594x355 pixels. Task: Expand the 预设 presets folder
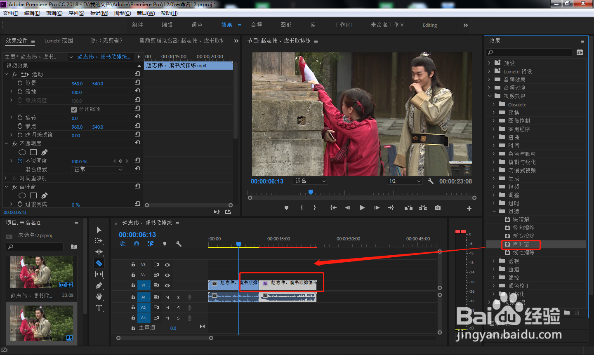[x=489, y=63]
